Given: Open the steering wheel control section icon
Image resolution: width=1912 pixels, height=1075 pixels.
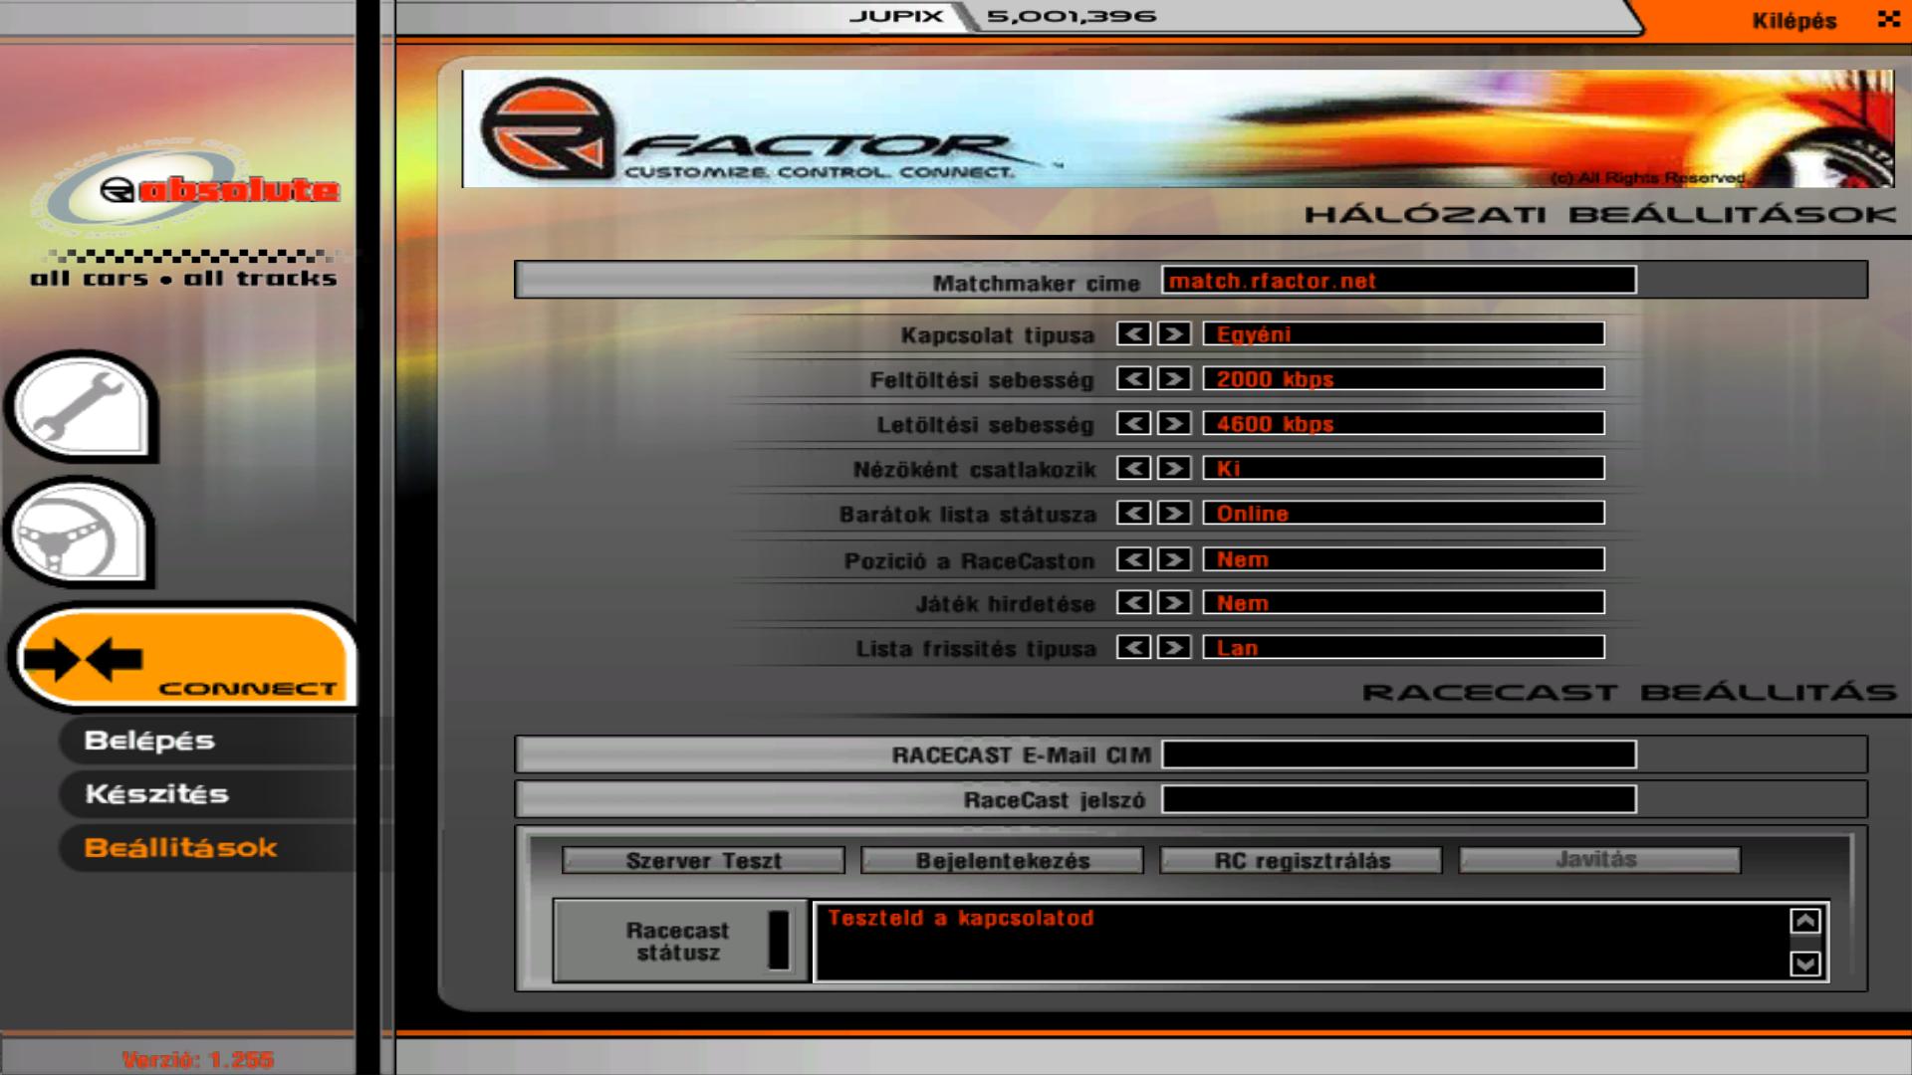Looking at the screenshot, I should [x=81, y=533].
